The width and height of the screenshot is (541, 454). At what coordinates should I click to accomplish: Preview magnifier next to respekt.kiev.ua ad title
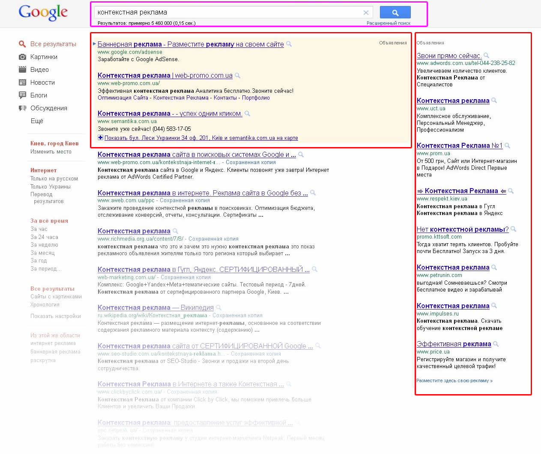click(x=511, y=191)
